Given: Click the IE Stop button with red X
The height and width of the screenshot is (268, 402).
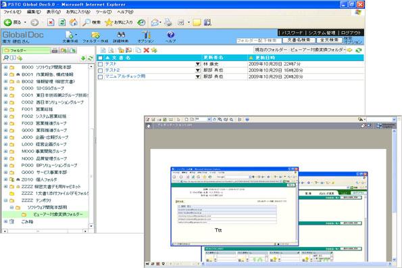Looking at the screenshot, I should tap(51, 22).
